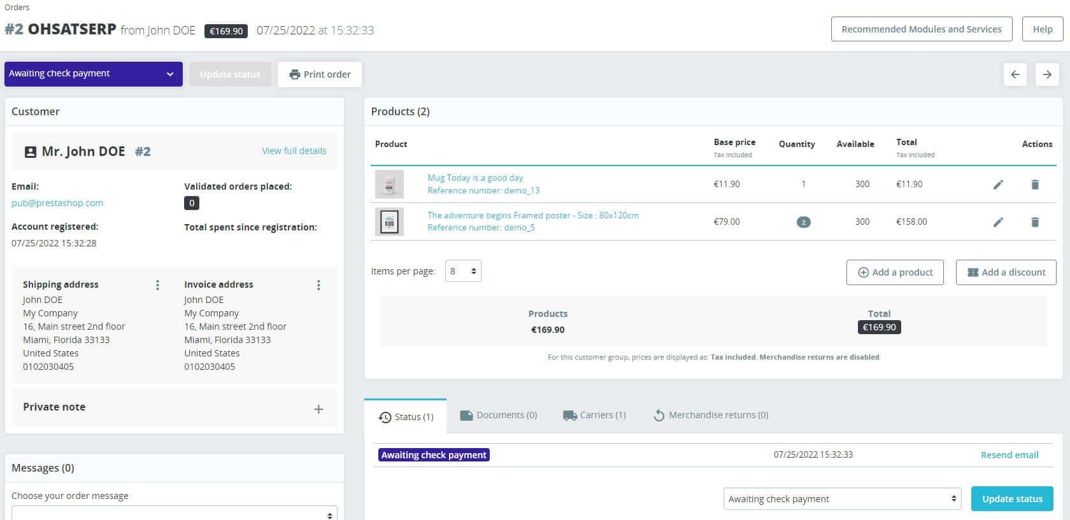Viewport: 1070px width, 520px height.
Task: Open the Help panel
Action: point(1043,29)
